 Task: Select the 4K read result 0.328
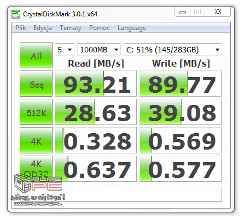coord(96,140)
